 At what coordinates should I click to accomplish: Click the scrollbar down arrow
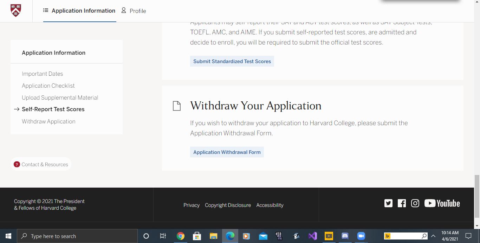point(477,226)
